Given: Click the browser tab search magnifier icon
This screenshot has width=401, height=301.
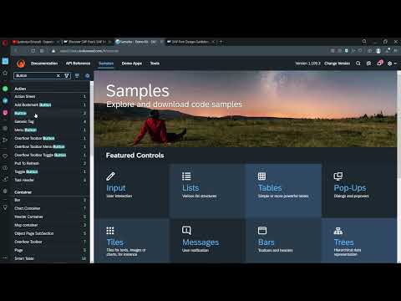Looking at the screenshot, I should [x=364, y=42].
